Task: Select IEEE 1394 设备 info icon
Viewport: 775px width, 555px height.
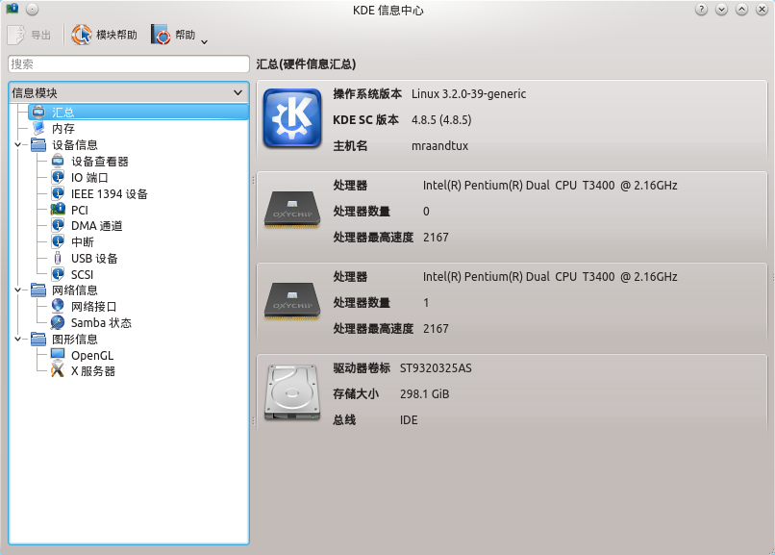Action: [x=58, y=193]
